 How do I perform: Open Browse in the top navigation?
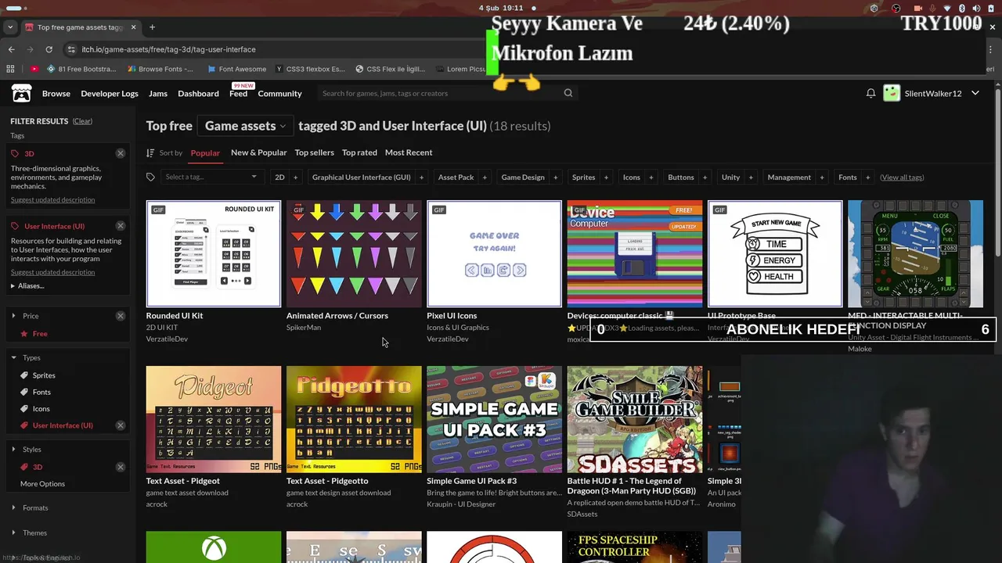[x=56, y=94]
